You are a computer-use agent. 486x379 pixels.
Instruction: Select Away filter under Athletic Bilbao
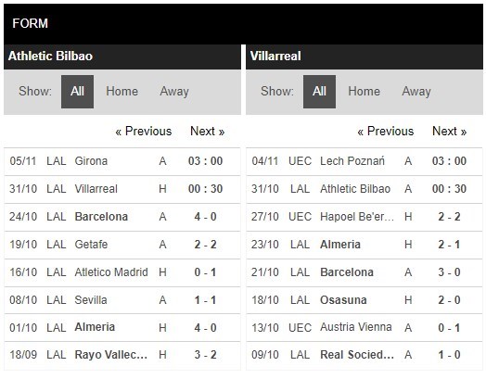(x=174, y=92)
